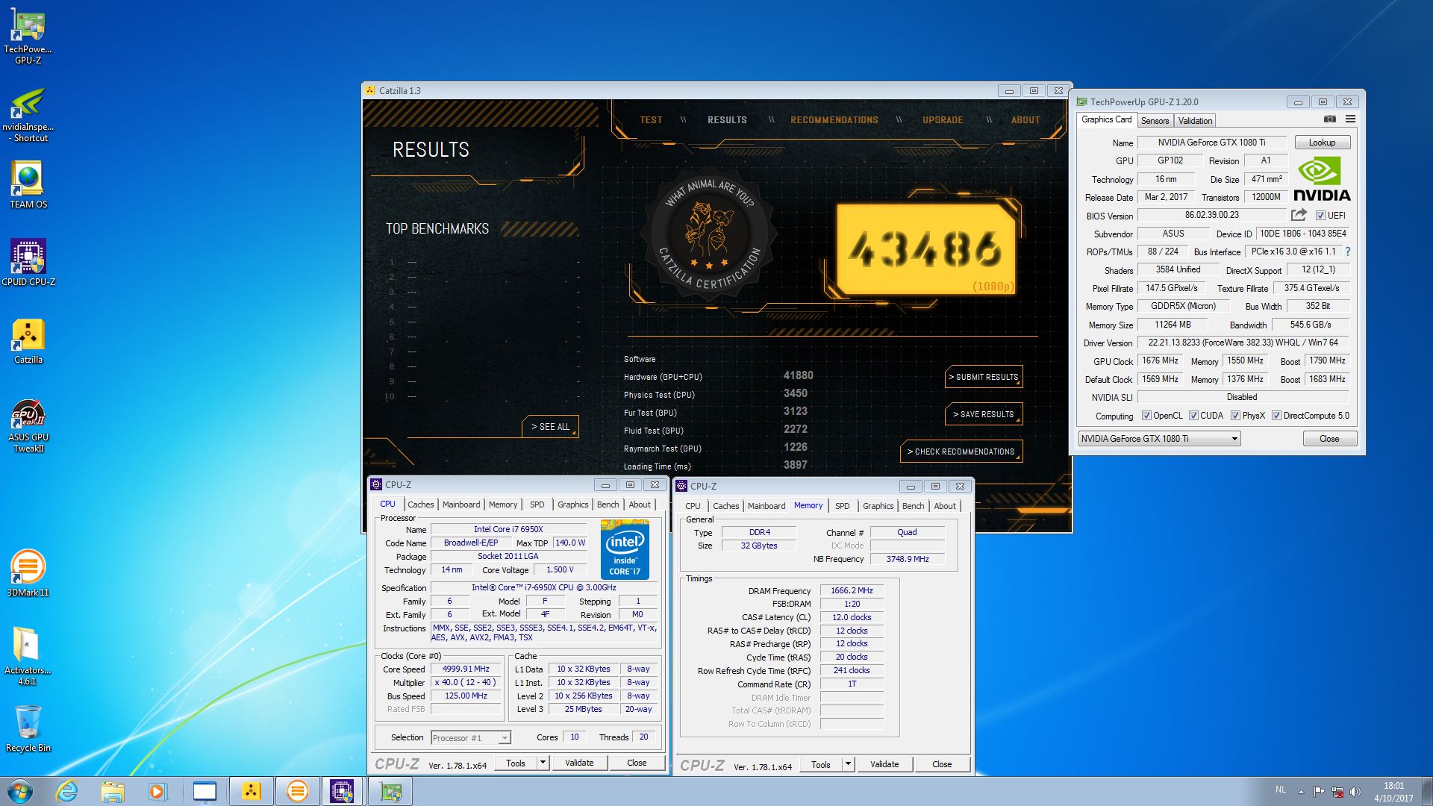Toggle the DirectCompute 5.0 checkbox
Image resolution: width=1433 pixels, height=806 pixels.
point(1276,416)
